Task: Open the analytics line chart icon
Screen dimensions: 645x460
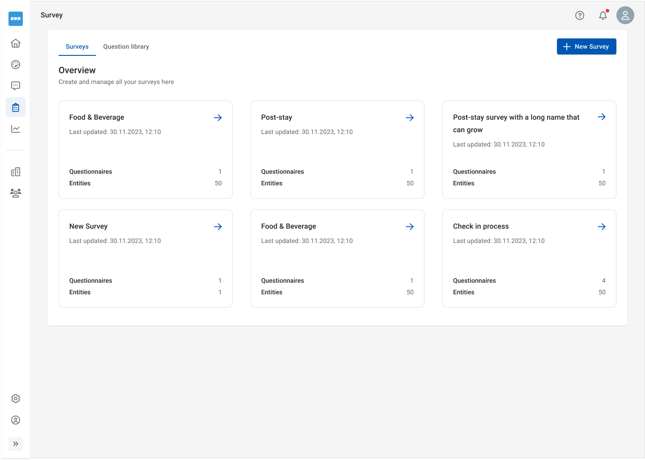Action: [x=16, y=129]
